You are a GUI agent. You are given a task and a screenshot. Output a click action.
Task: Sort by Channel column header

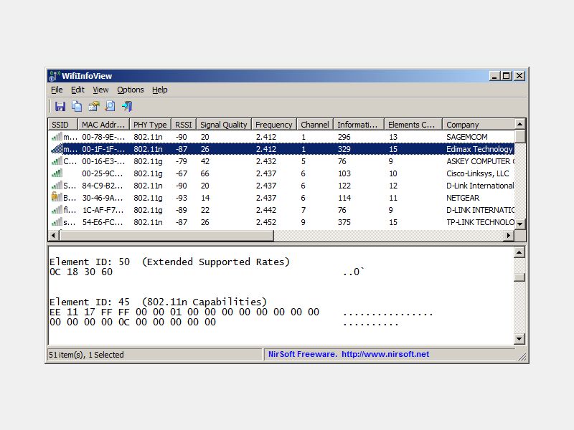(315, 125)
